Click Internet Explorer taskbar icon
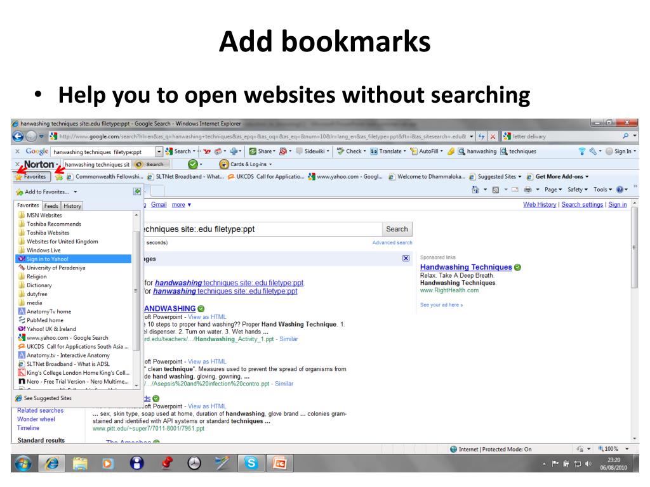Image resolution: width=650 pixels, height=487 pixels. pyautogui.click(x=52, y=463)
